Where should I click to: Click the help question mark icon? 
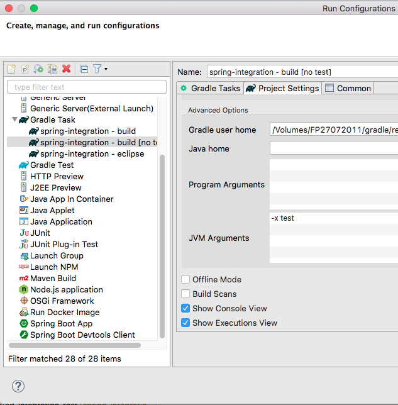[18, 386]
